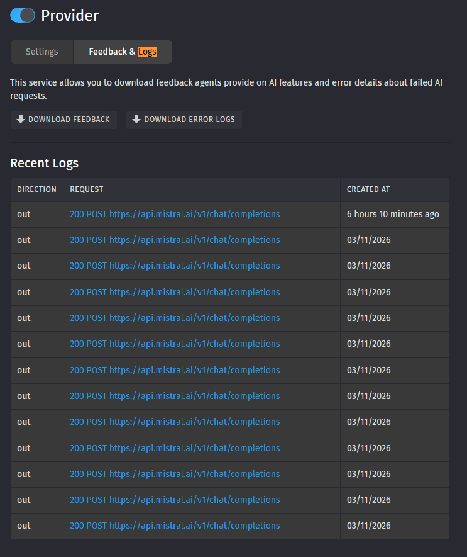Click the Recent Logs heading
467x557 pixels.
(x=45, y=163)
